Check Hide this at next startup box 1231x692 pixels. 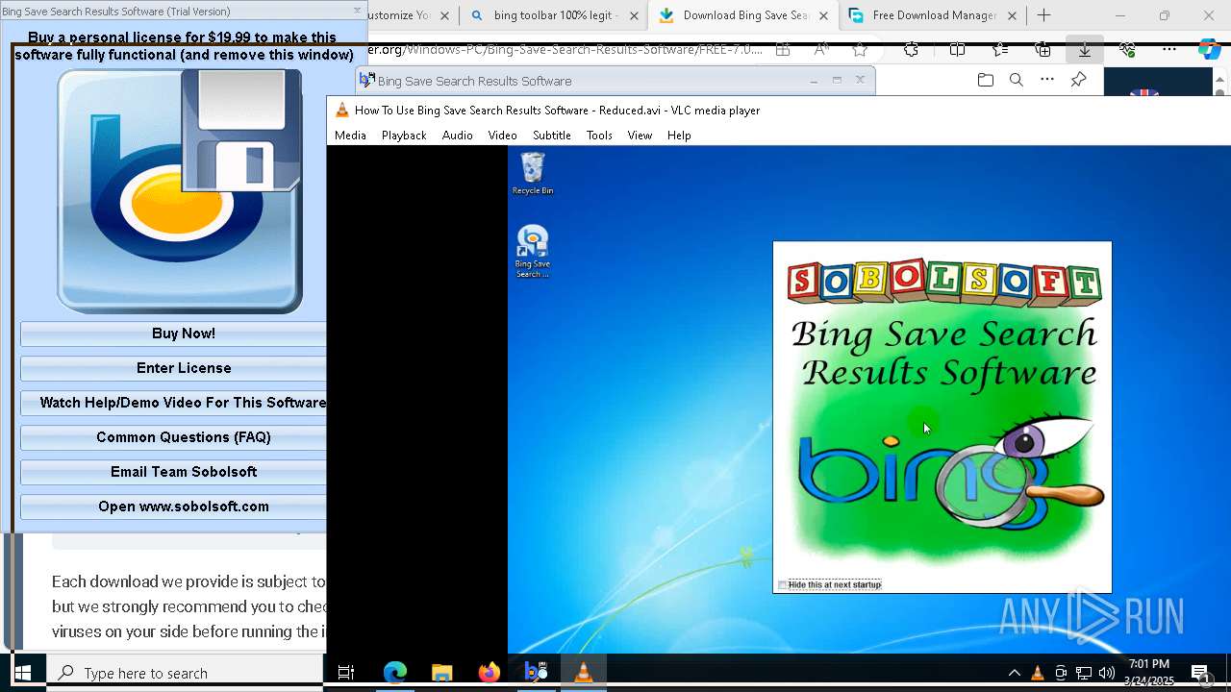782,584
